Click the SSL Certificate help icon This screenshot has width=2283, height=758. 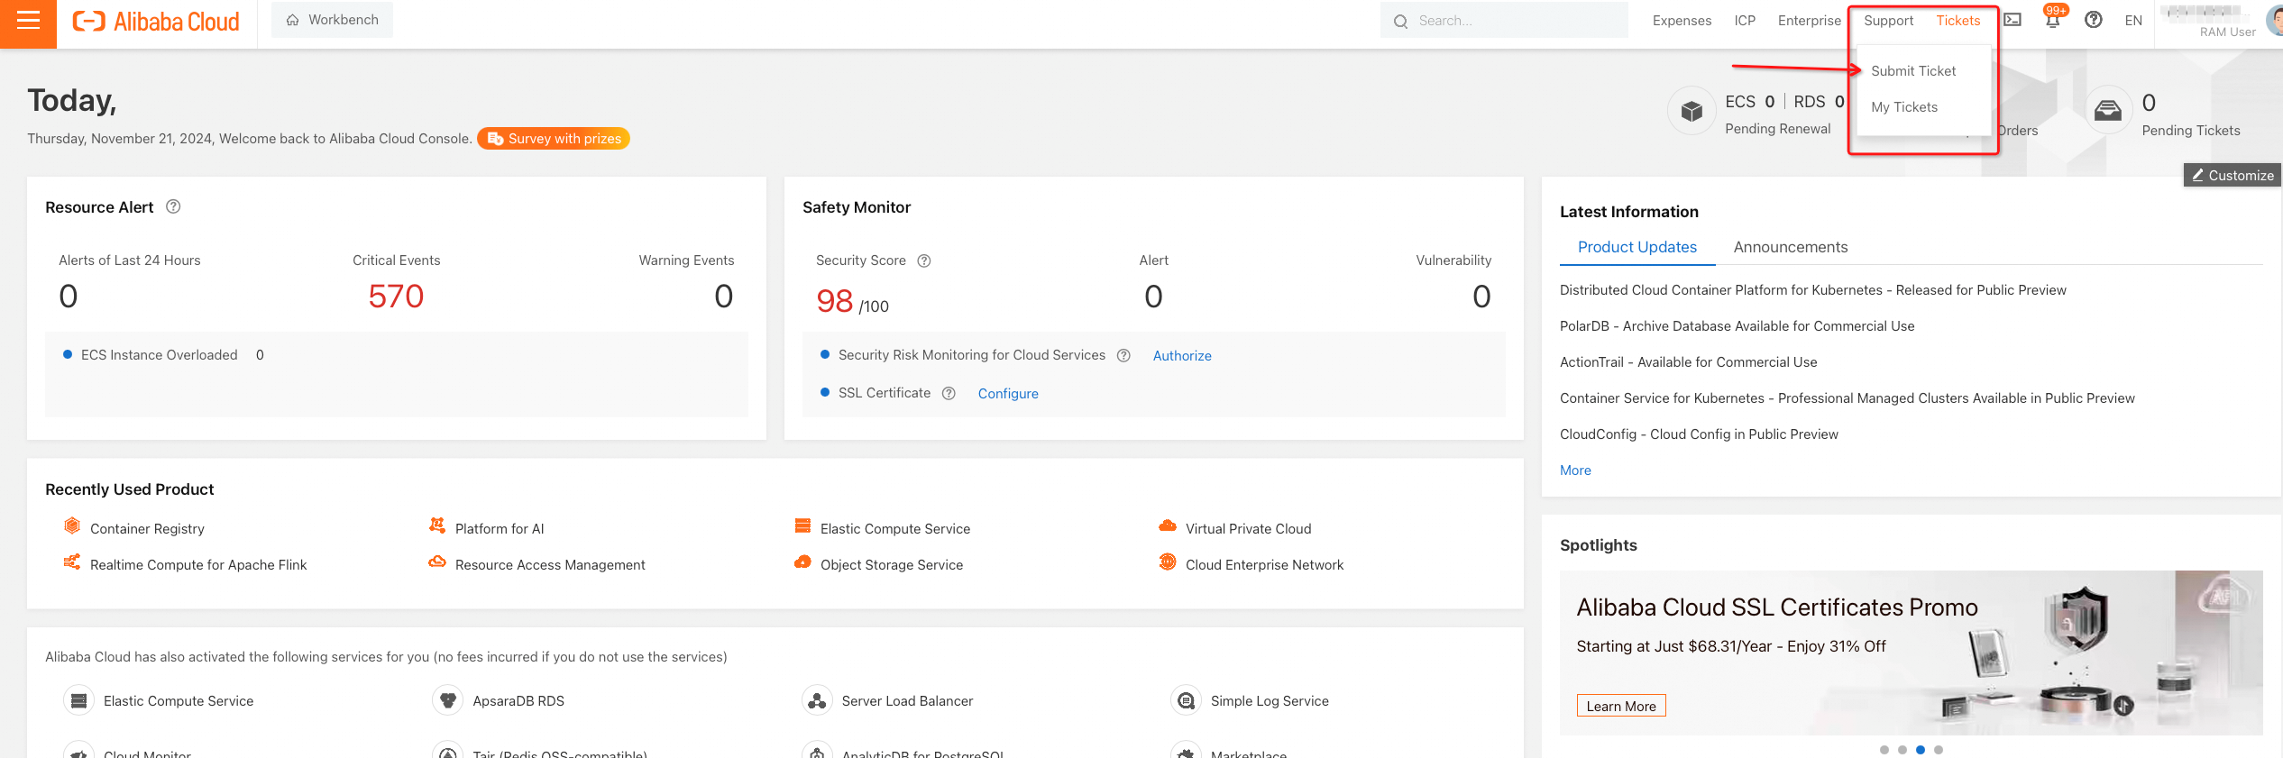click(949, 393)
